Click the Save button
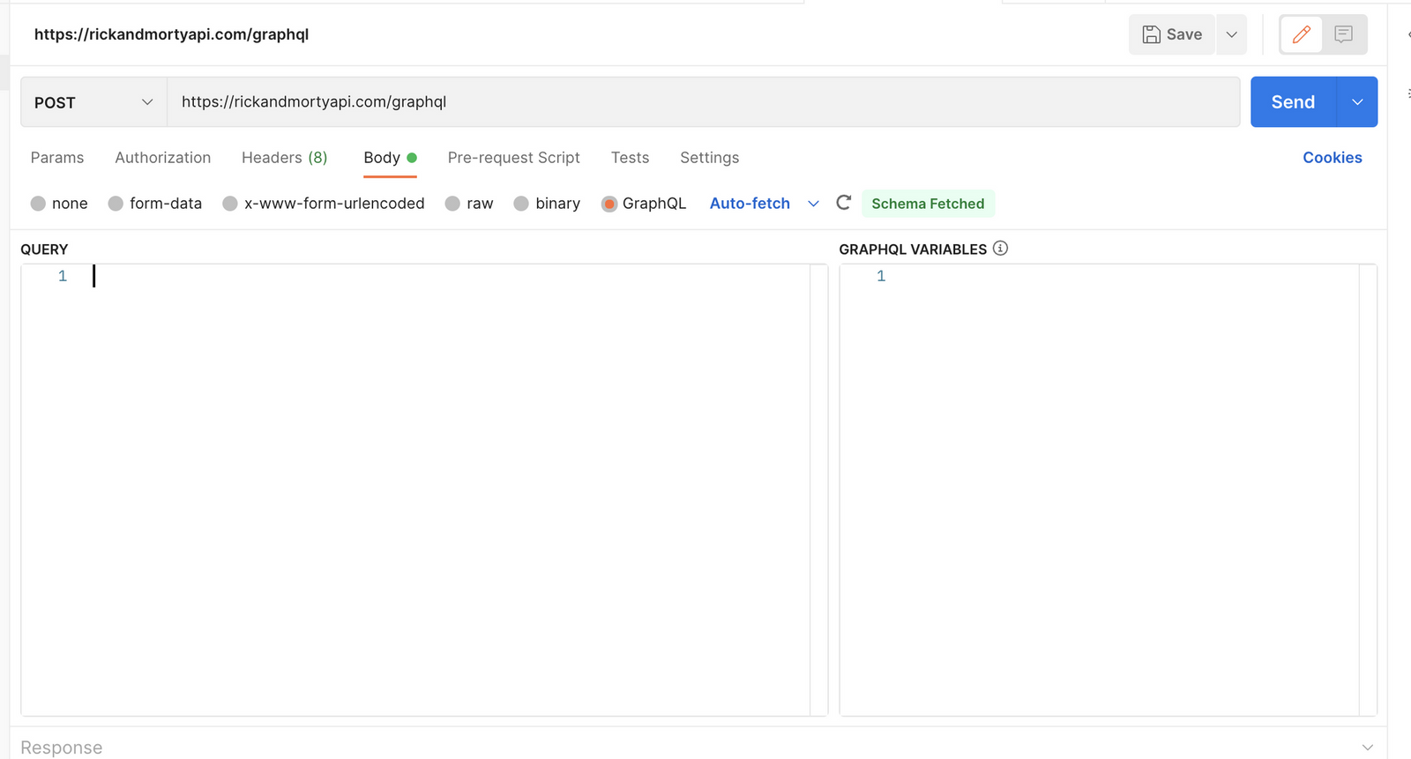Image resolution: width=1411 pixels, height=759 pixels. coord(1172,34)
